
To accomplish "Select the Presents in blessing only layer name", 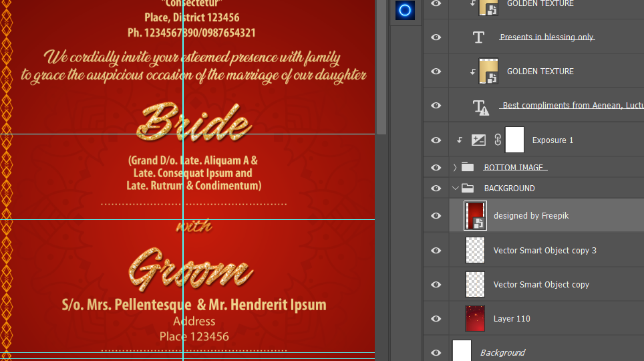I will 546,37.
